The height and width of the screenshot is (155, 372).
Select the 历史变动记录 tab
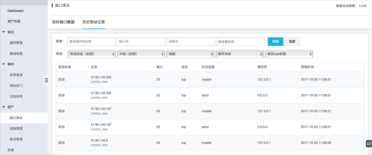(94, 22)
